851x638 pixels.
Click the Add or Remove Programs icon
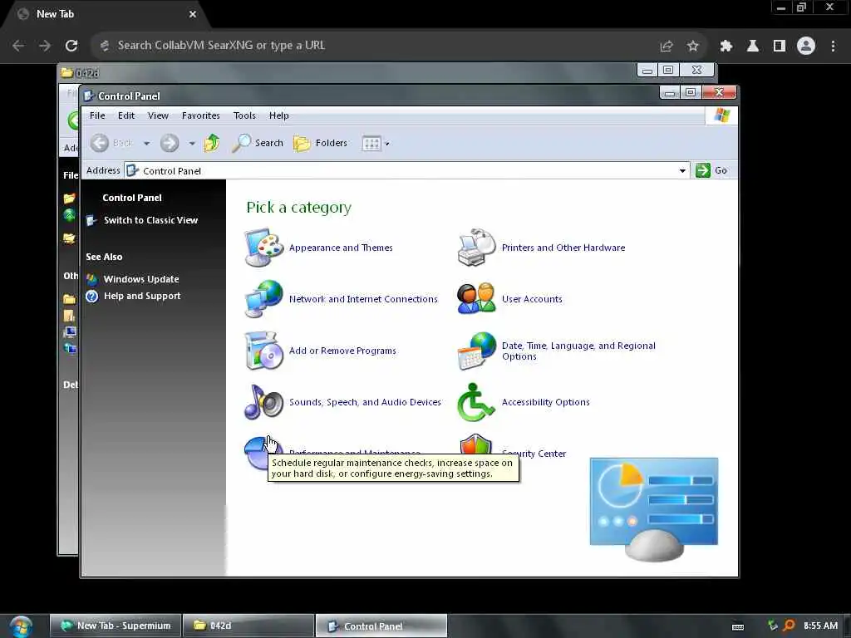coord(263,351)
